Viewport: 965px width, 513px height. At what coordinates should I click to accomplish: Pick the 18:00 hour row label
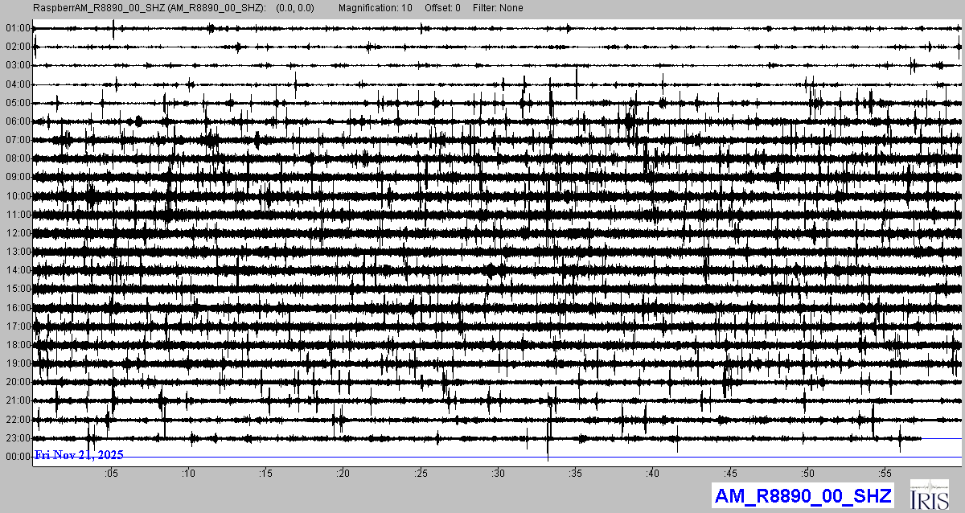(x=18, y=345)
